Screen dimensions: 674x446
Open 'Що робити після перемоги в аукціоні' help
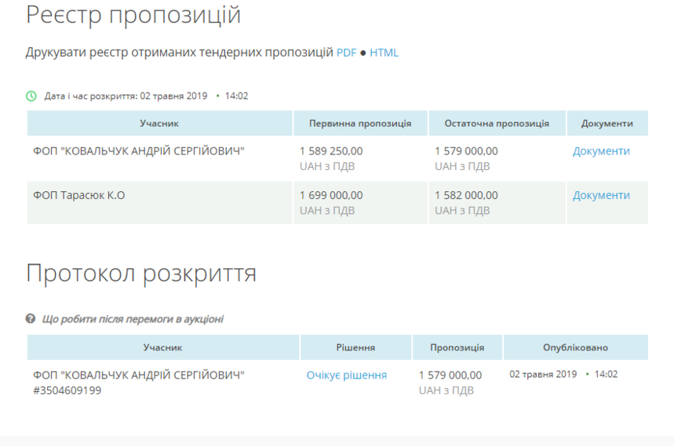click(132, 319)
